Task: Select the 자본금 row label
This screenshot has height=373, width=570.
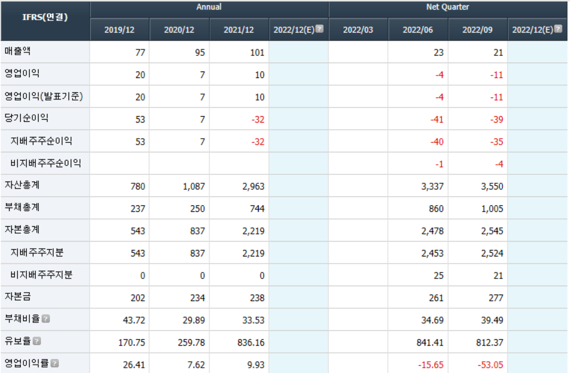Action: [17, 297]
